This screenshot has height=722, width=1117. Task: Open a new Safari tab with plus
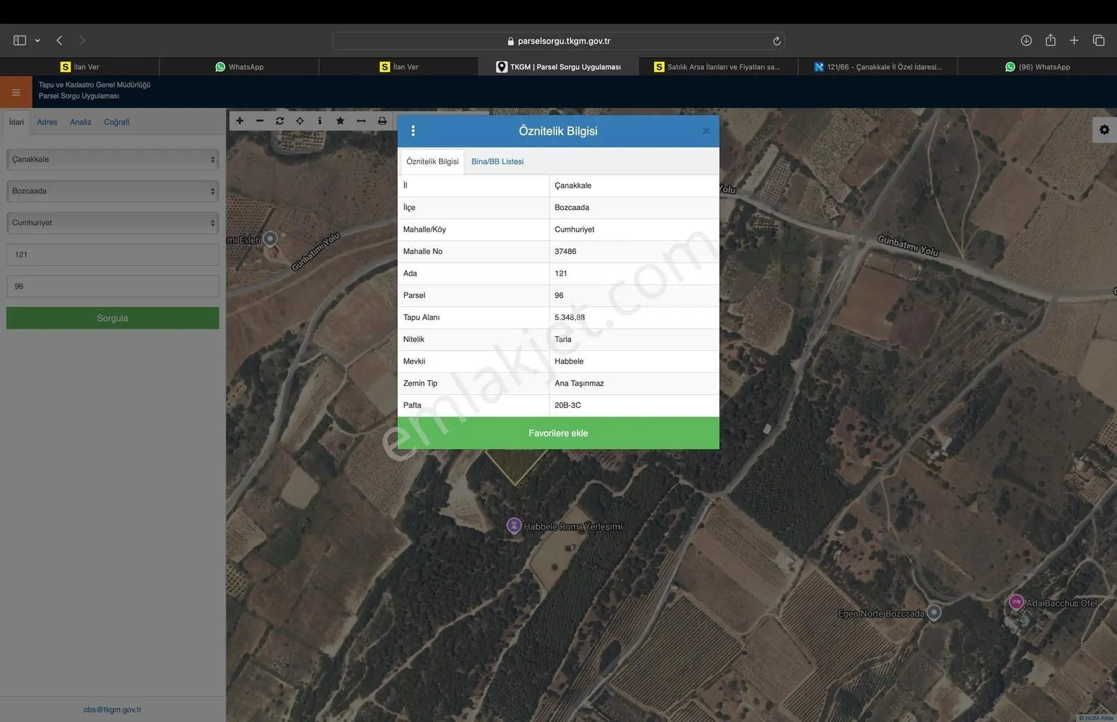[1074, 40]
